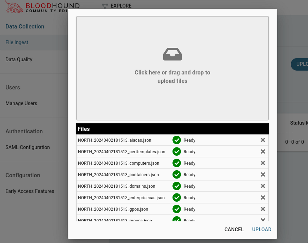This screenshot has width=308, height=243.
Task: Click the 0–0 of 0 pagination text
Action: point(294,142)
